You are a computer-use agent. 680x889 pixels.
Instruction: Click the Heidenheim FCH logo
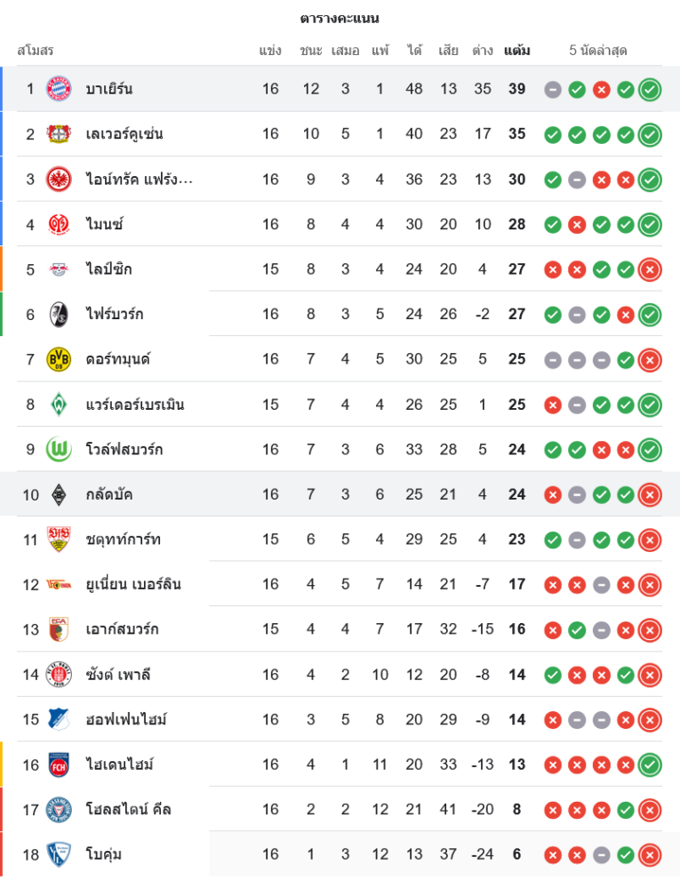(59, 765)
